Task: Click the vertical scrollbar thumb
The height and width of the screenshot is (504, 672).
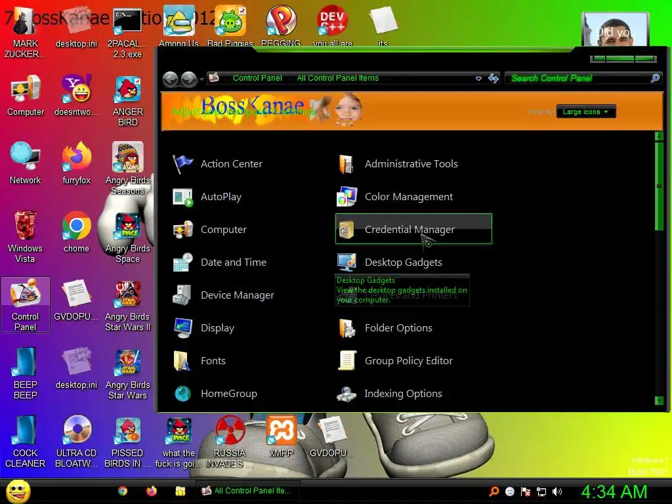Action: pos(659,186)
